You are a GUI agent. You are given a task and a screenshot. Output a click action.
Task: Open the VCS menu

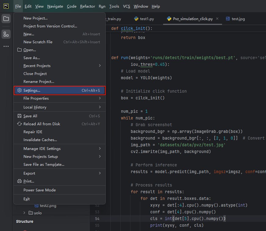(126, 6)
